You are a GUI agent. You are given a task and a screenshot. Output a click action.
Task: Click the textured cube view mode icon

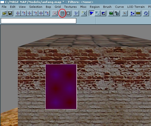(84, 13)
